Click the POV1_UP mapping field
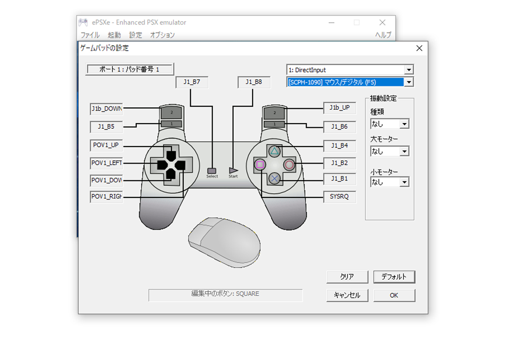This screenshot has height=339, width=509. pyautogui.click(x=106, y=145)
